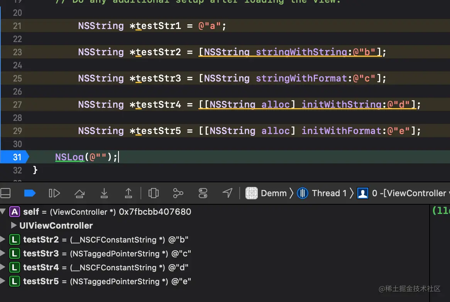
Task: Click the Step Out debug button
Action: point(129,193)
